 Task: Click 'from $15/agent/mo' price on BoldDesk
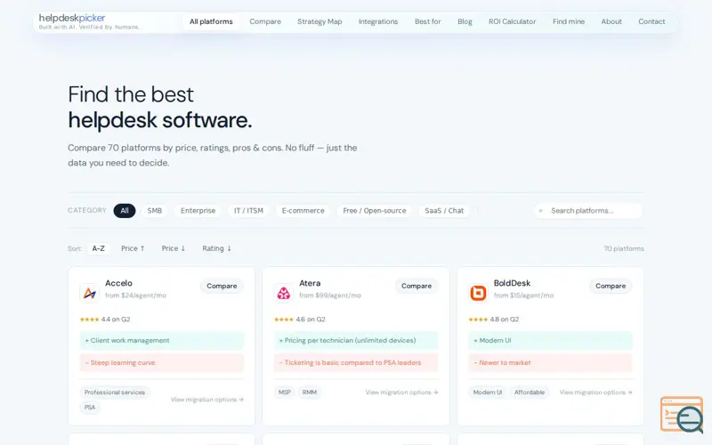click(523, 295)
